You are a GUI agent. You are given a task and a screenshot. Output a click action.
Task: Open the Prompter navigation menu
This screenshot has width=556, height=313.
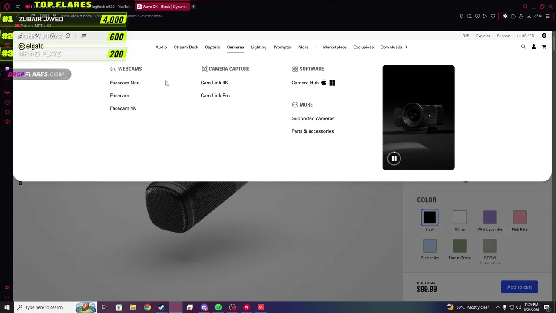coord(282,47)
